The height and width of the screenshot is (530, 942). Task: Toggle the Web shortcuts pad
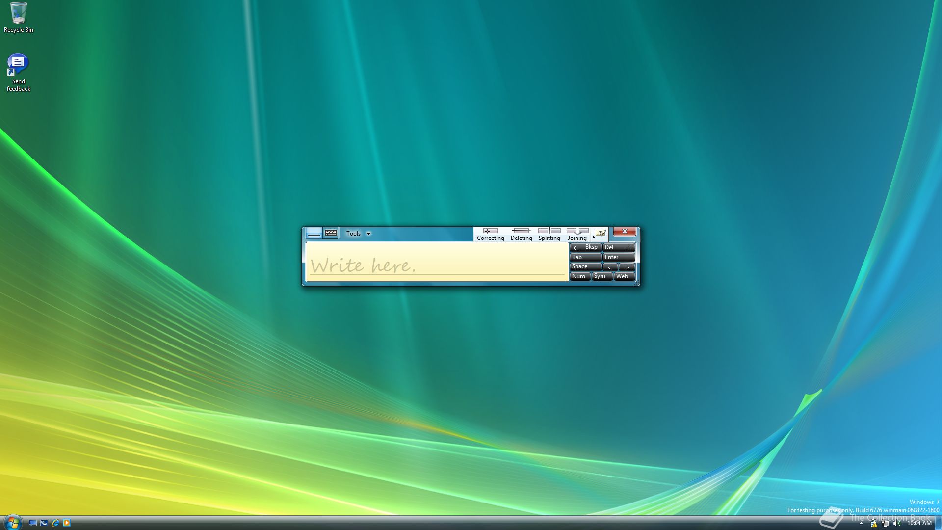pyautogui.click(x=624, y=276)
